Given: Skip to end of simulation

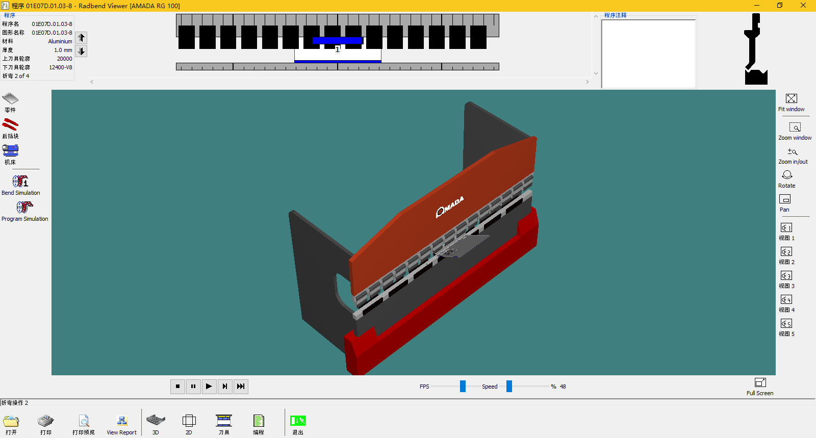Looking at the screenshot, I should tap(241, 387).
